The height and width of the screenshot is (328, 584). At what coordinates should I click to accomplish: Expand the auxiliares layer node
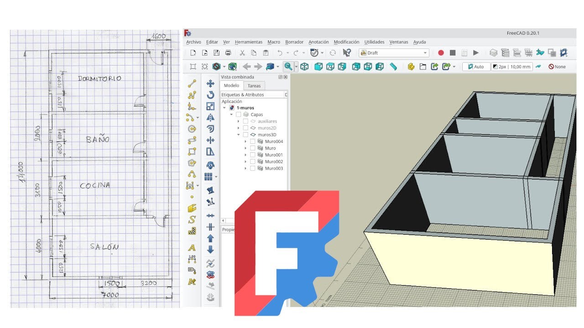pyautogui.click(x=238, y=122)
